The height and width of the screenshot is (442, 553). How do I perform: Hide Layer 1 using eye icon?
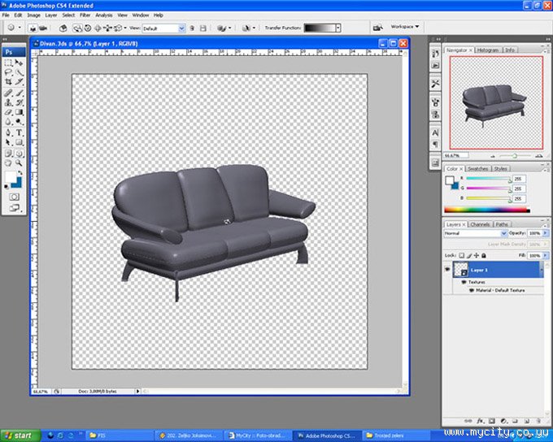coord(448,270)
